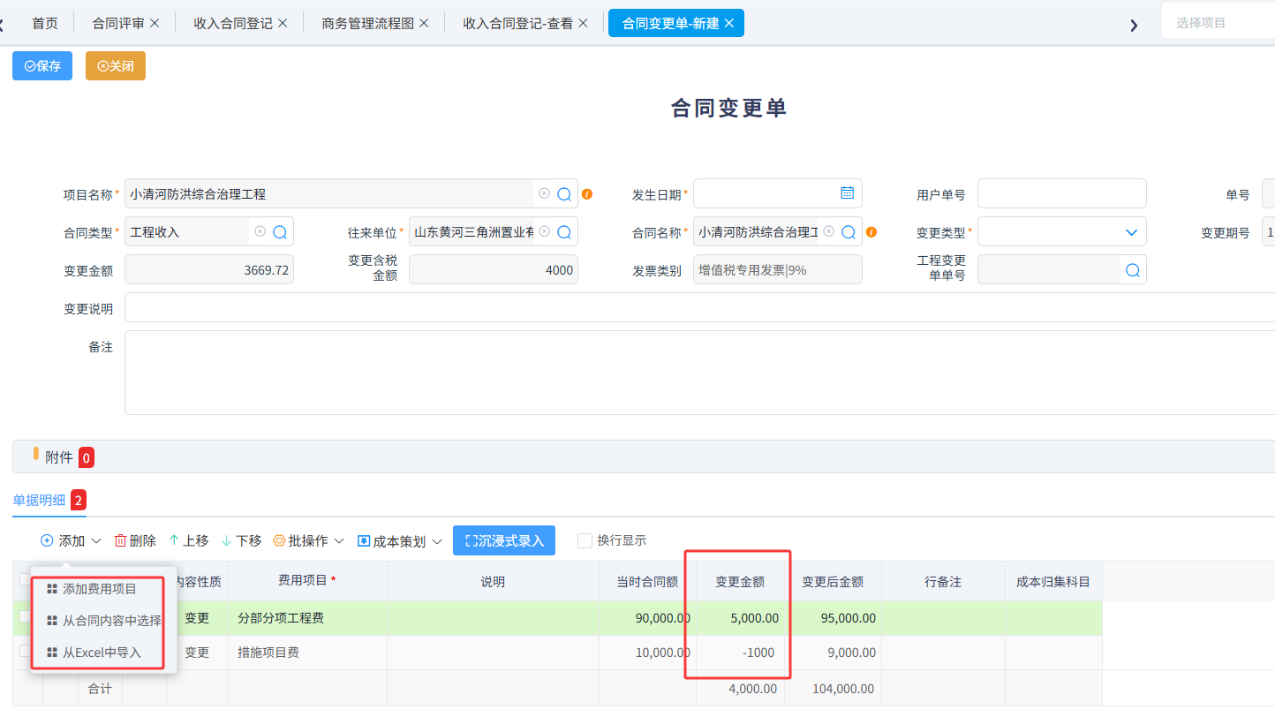Show more tabs with the right arrow
The width and height of the screenshot is (1275, 717).
point(1134,25)
